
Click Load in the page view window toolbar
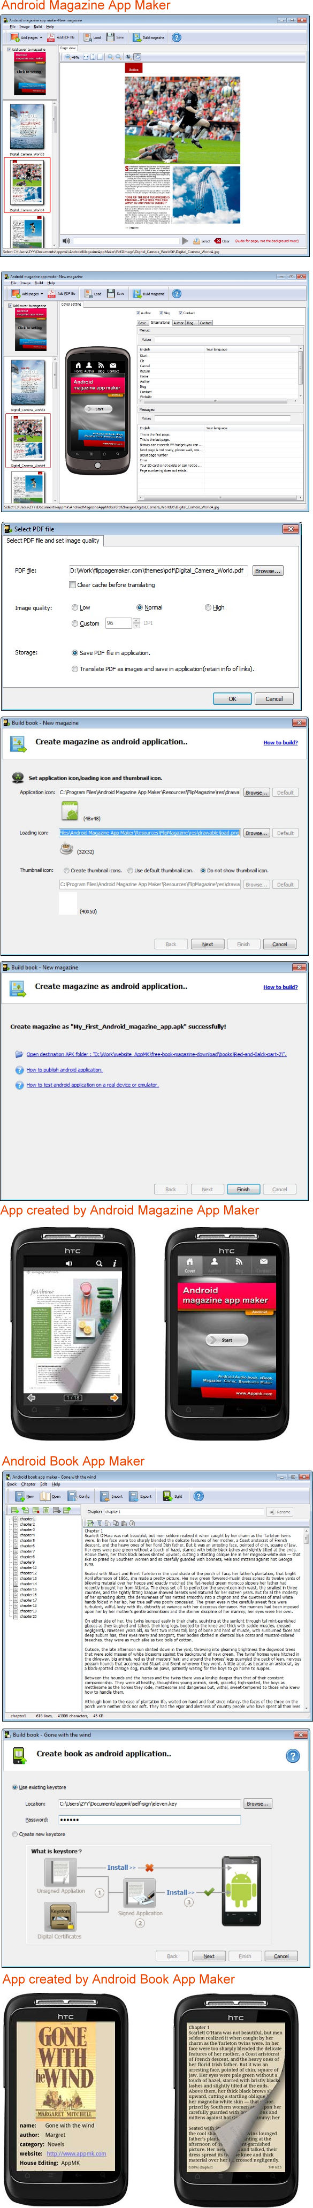(93, 37)
